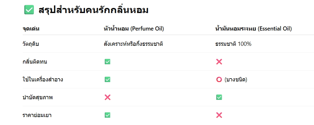This screenshot has width=314, height=125.
Task: Click the จุดเด่น column header
Action: tap(31, 29)
